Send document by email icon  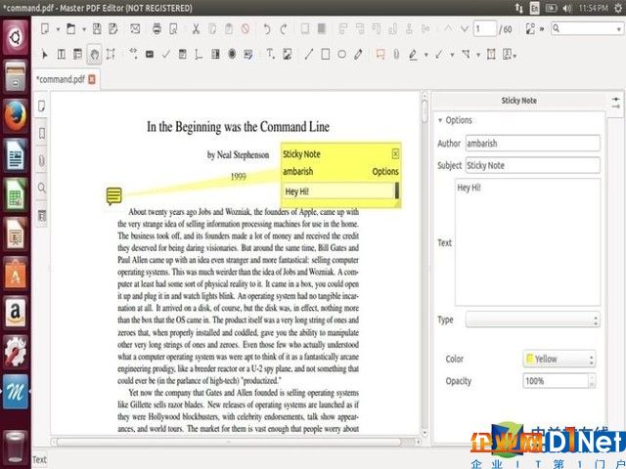[x=135, y=28]
